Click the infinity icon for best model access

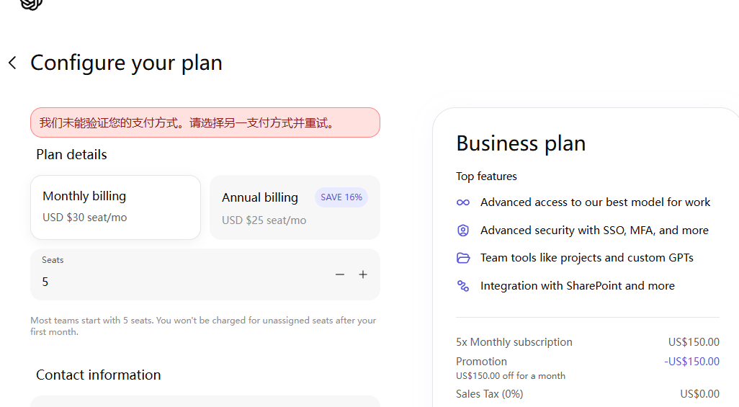tap(463, 202)
